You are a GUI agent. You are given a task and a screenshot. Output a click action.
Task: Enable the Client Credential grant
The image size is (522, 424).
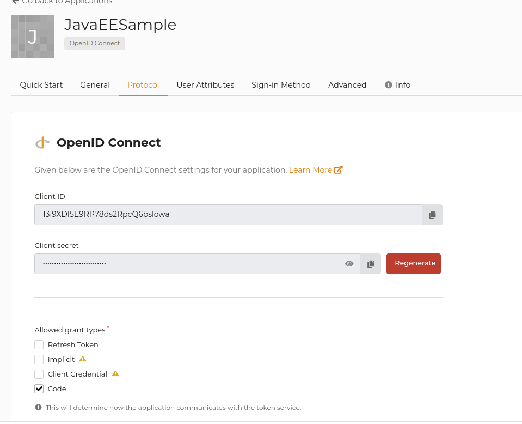tap(39, 374)
